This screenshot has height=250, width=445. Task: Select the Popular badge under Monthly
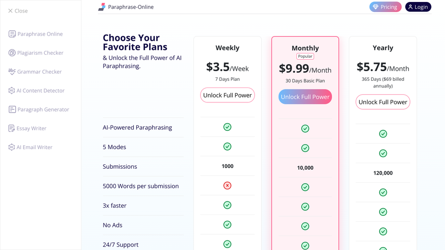[305, 56]
